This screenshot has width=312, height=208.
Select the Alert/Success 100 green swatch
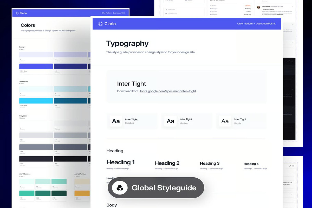pos(27,193)
